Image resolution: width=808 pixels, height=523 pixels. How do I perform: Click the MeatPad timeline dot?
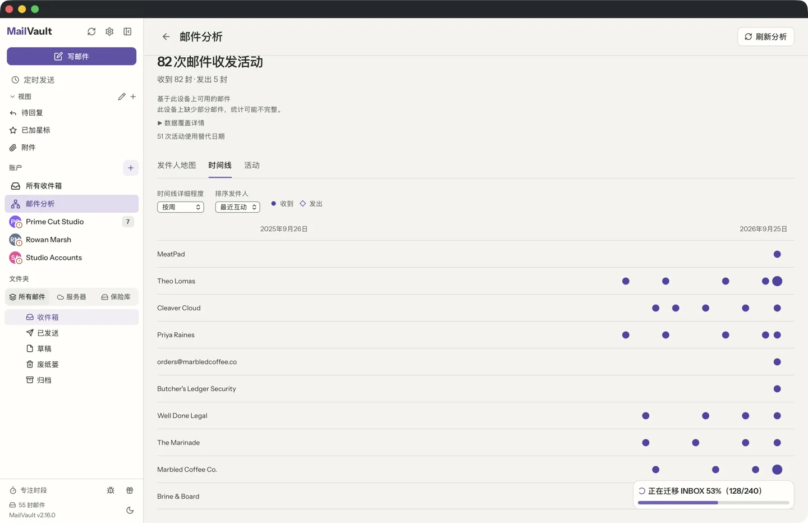(777, 254)
